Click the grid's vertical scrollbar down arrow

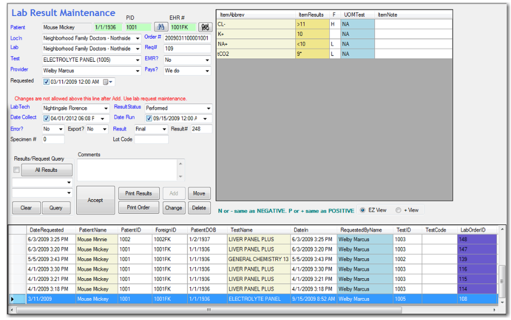[502, 303]
